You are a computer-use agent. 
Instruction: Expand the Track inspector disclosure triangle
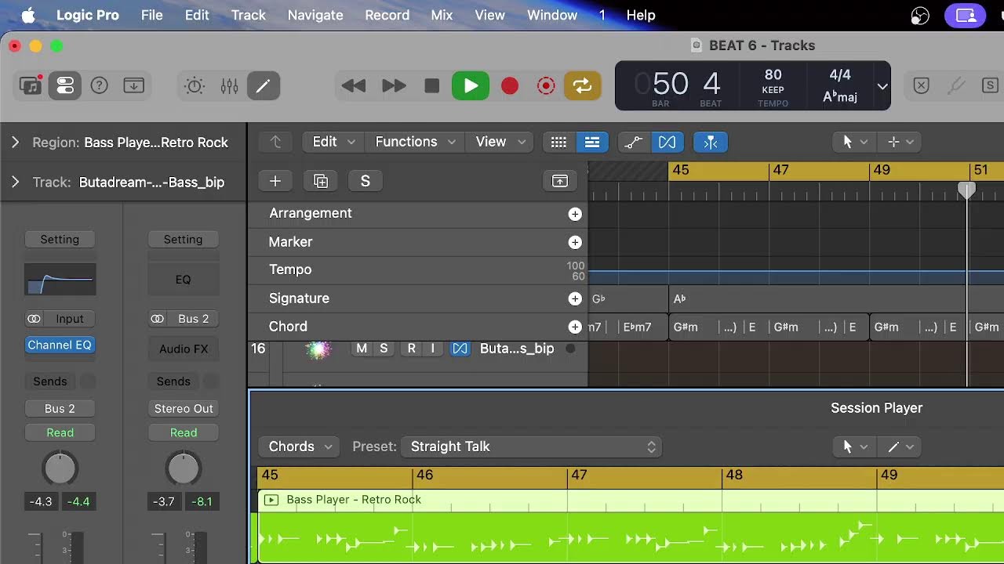tap(15, 183)
